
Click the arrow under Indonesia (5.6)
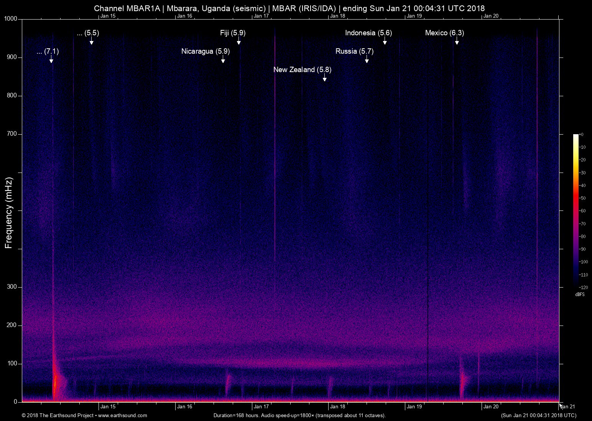pyautogui.click(x=385, y=41)
